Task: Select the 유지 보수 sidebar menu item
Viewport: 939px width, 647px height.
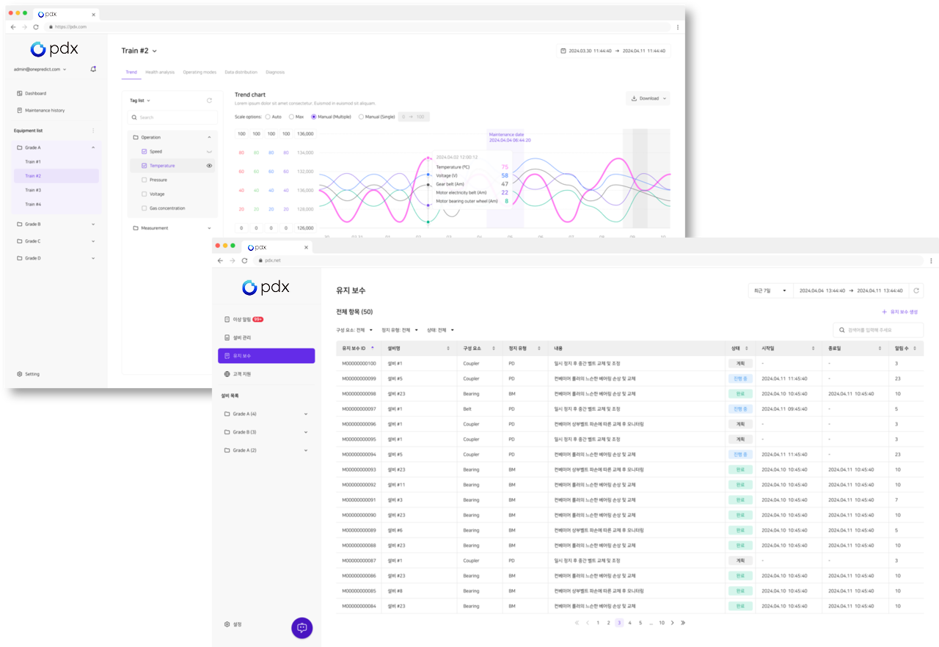Action: tap(266, 356)
